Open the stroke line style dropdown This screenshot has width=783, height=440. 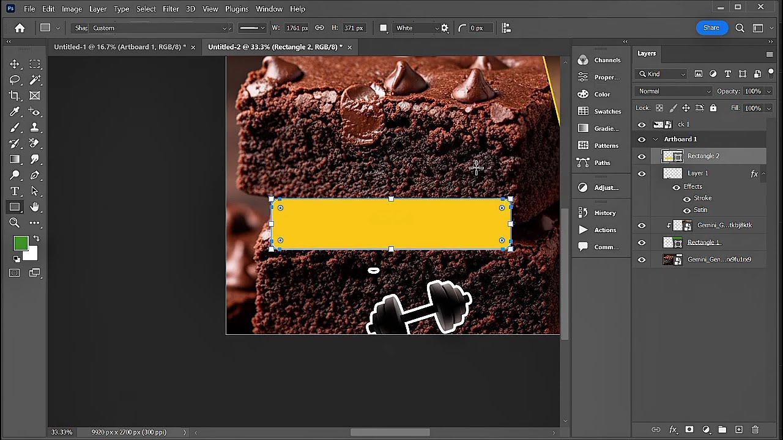252,28
